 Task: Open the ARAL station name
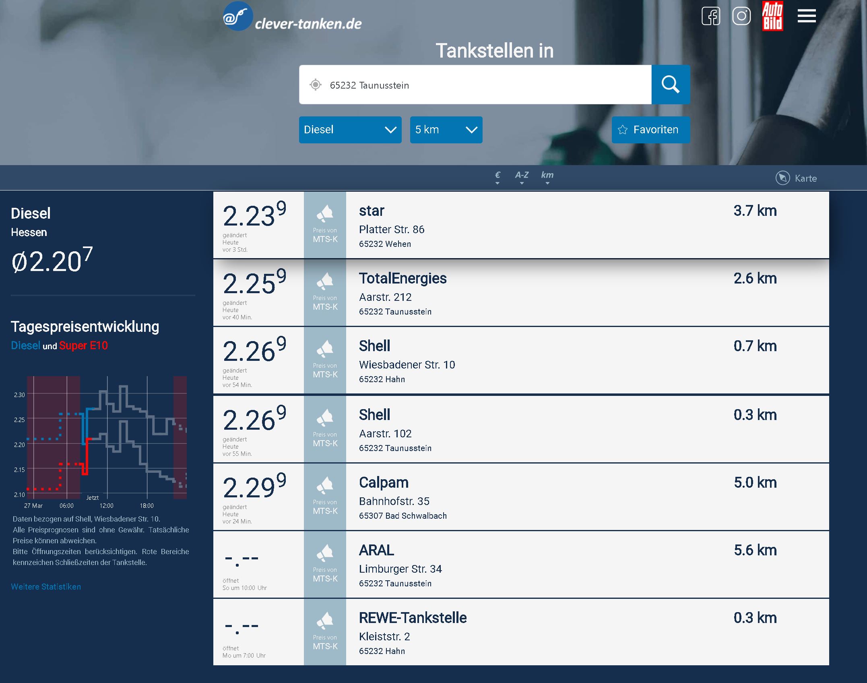click(376, 550)
